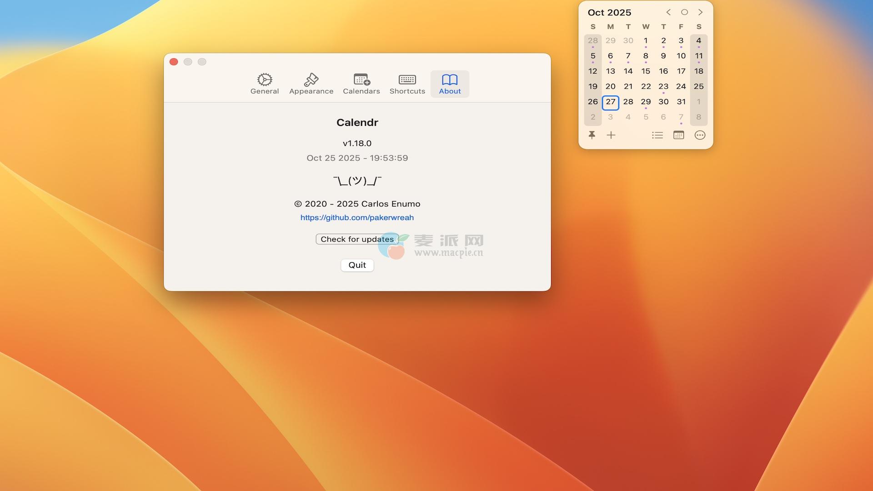Open the ellipsis more options menu
This screenshot has width=873, height=491.
click(x=700, y=135)
